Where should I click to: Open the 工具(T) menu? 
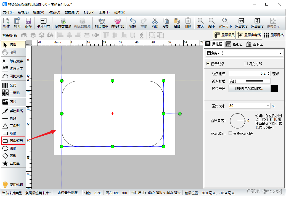(x=104, y=12)
